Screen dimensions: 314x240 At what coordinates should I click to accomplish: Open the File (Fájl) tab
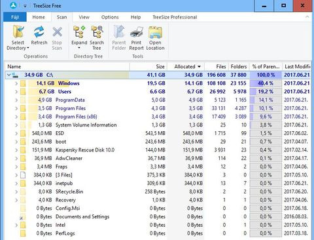click(15, 17)
